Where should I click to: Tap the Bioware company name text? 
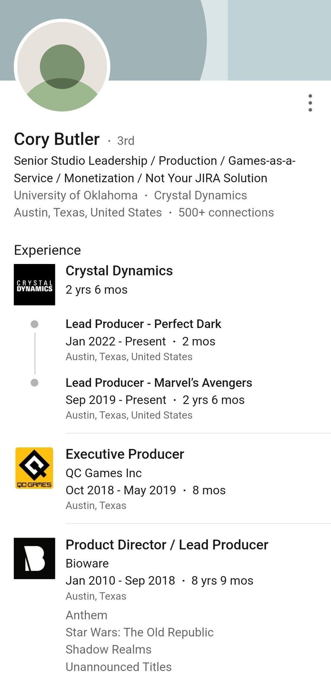coord(87,563)
